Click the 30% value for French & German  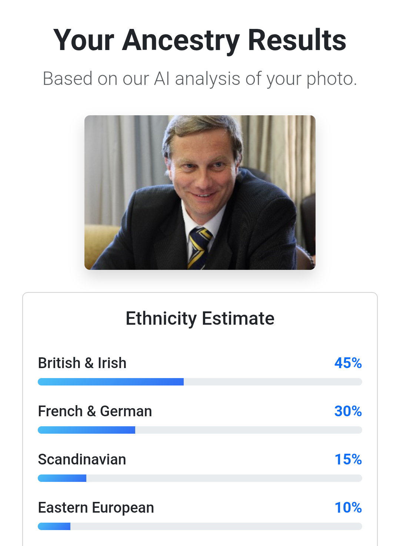tap(348, 411)
